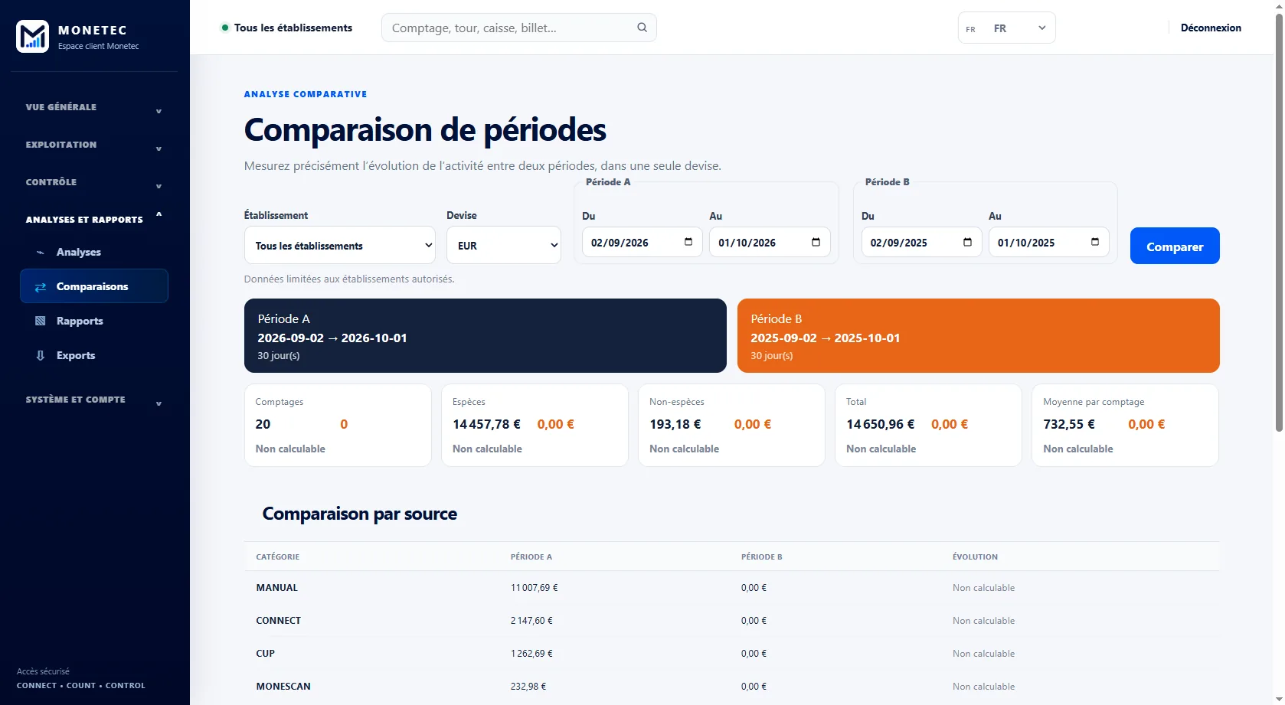
Task: Click the orange Période B summary card
Action: [979, 335]
